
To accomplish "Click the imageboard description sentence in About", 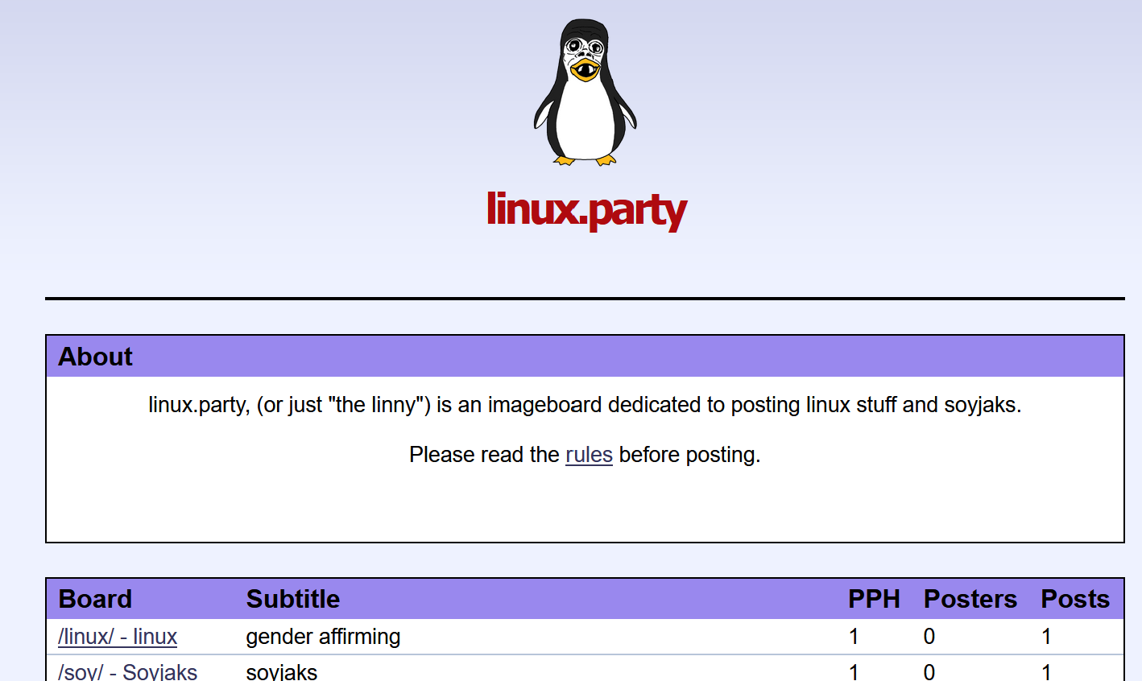I will click(585, 404).
